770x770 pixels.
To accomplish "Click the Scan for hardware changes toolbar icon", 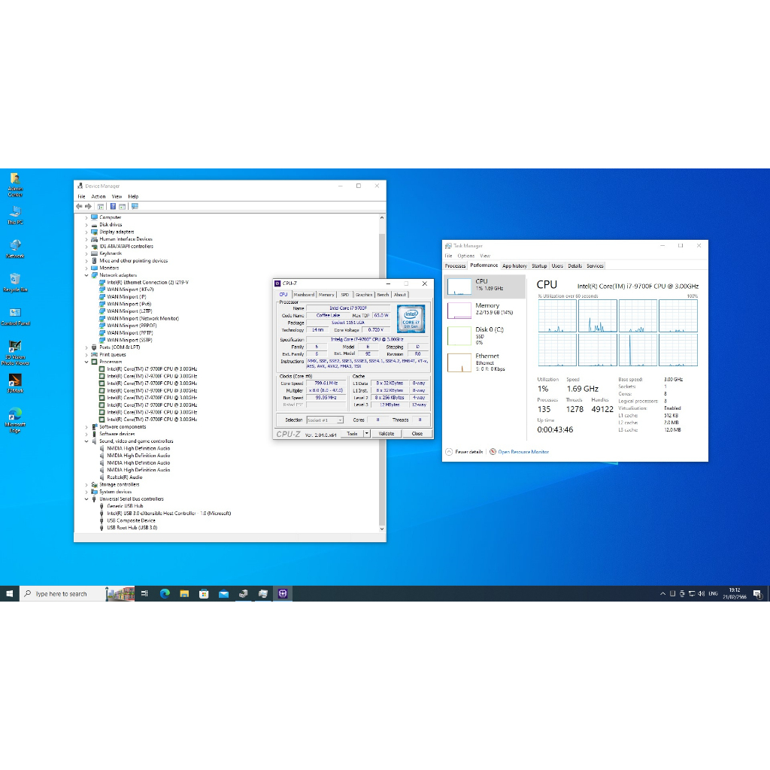I will click(135, 206).
